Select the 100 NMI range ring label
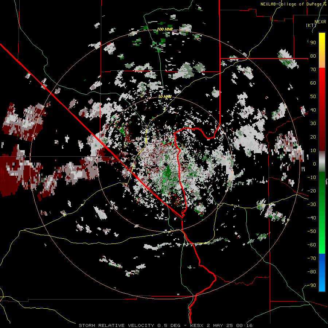 pyautogui.click(x=165, y=29)
